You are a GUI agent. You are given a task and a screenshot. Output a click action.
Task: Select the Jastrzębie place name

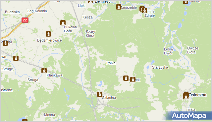click(x=129, y=8)
